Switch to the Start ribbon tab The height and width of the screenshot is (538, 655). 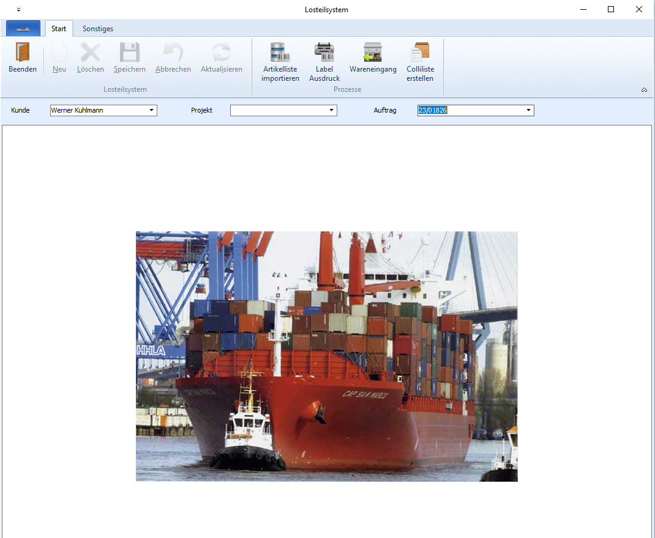click(59, 28)
